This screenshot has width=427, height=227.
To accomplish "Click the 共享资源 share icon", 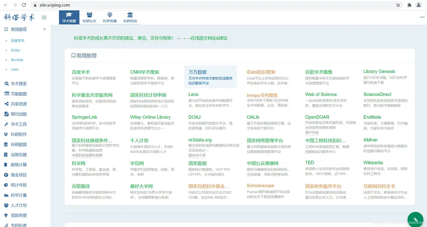I will point(6,104).
